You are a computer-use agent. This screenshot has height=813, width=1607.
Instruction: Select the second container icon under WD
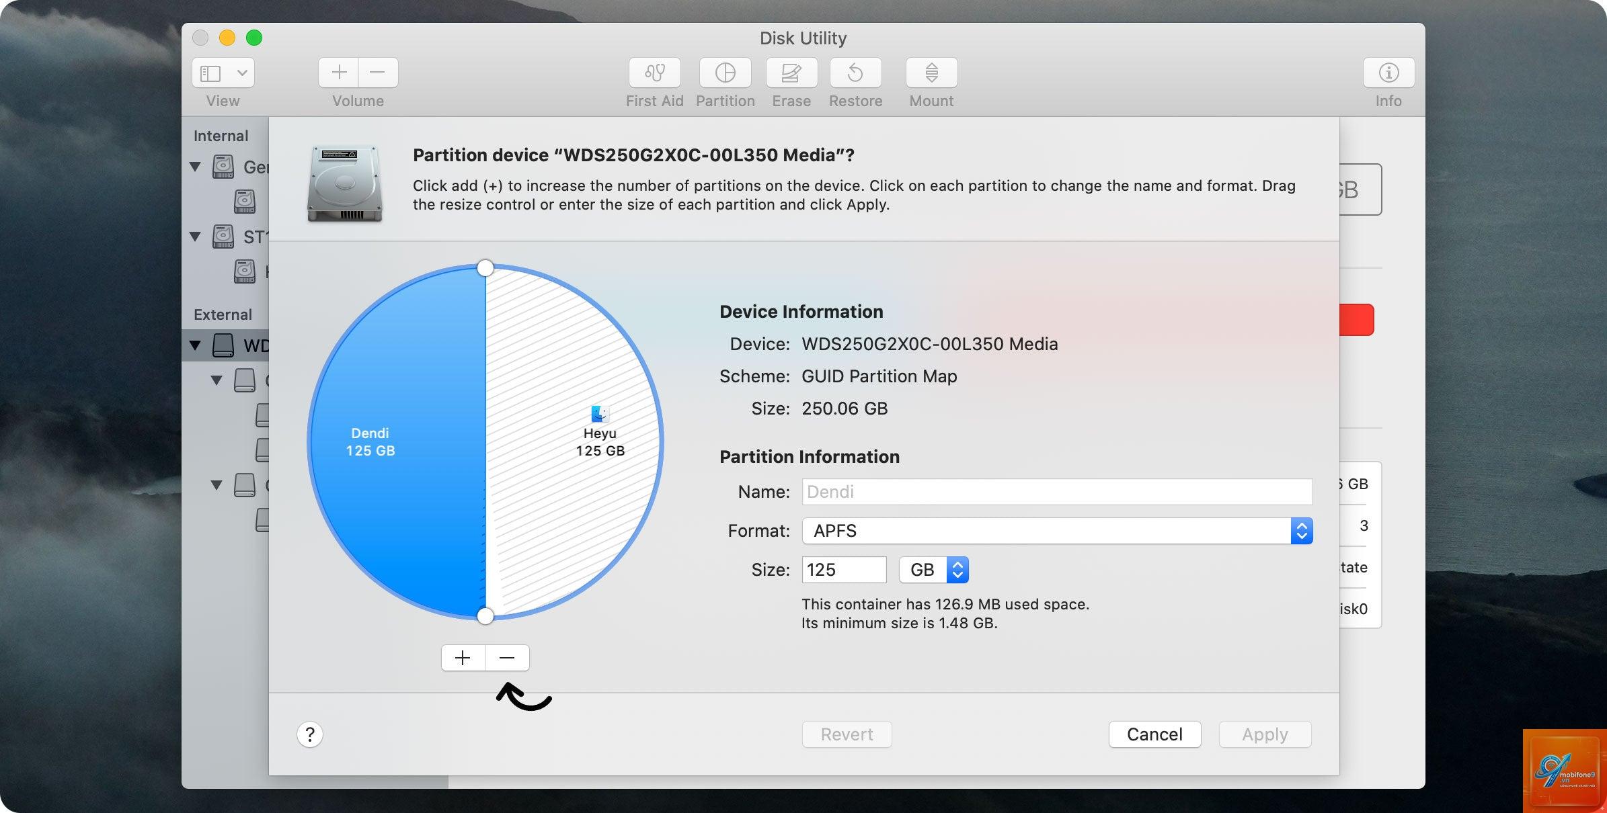point(245,484)
